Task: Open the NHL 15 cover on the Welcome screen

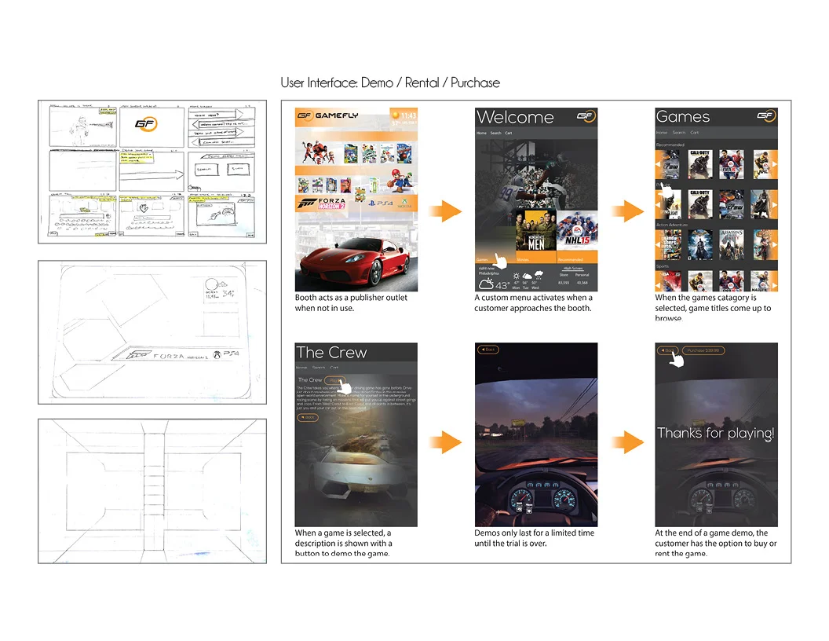Action: coord(577,231)
